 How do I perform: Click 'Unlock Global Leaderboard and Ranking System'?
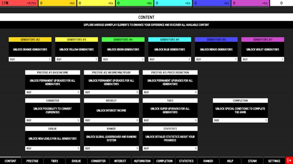111,138
